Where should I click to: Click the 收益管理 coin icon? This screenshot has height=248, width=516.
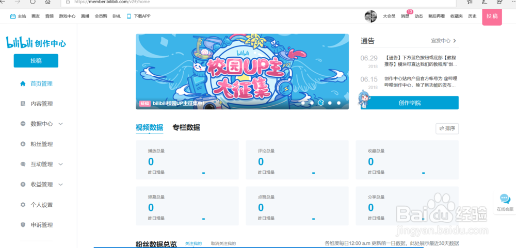point(23,185)
